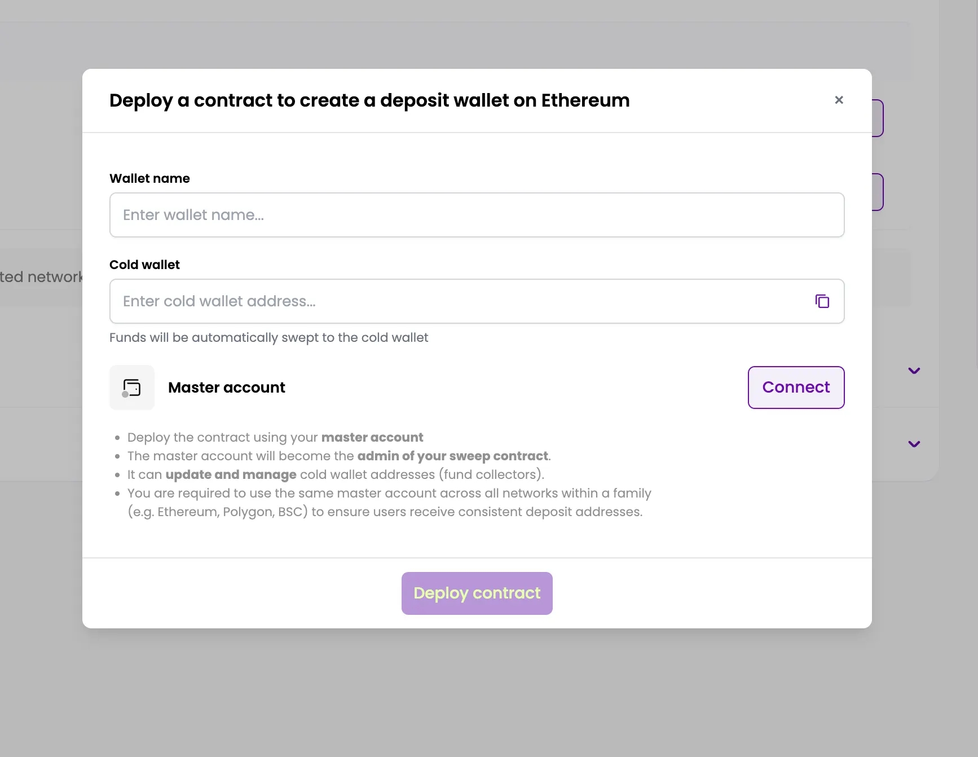Screen dimensions: 978x757
Task: Click the funds automatically swept helper text
Action: click(268, 337)
